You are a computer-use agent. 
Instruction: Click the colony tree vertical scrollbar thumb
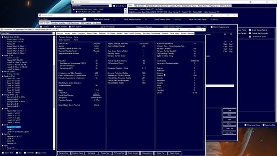(54, 86)
